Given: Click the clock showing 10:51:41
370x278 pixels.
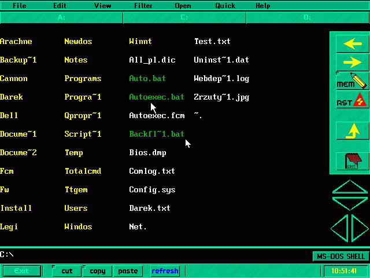Looking at the screenshot, I should (344, 271).
